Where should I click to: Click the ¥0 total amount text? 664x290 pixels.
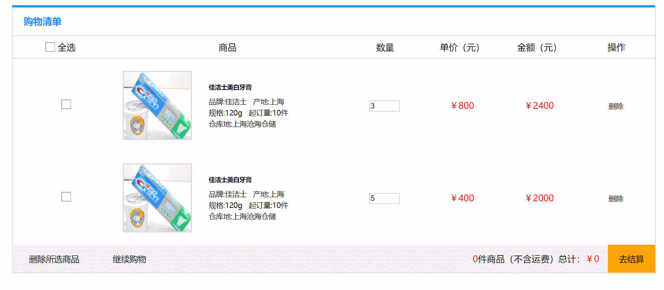[x=592, y=259]
